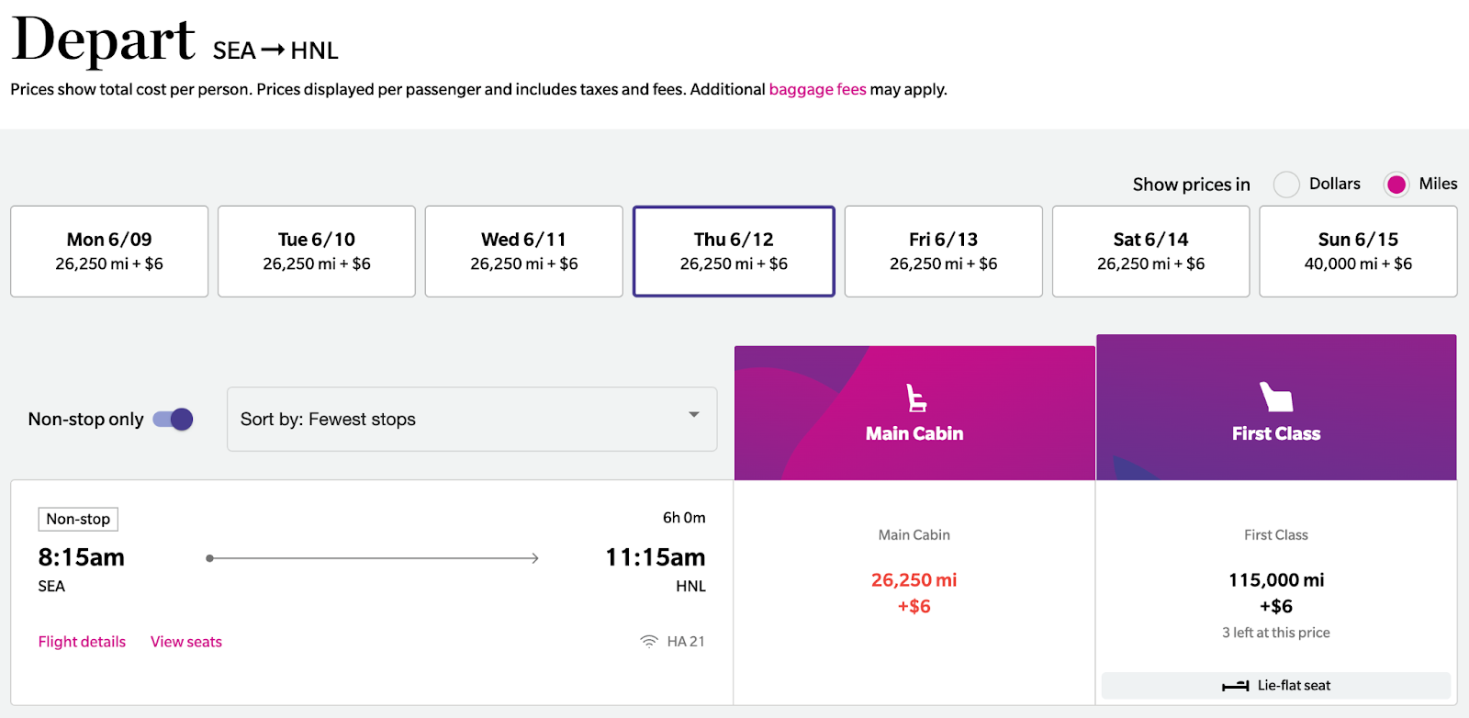The height and width of the screenshot is (718, 1469).
Task: Open the baggage fees link
Action: pos(817,89)
